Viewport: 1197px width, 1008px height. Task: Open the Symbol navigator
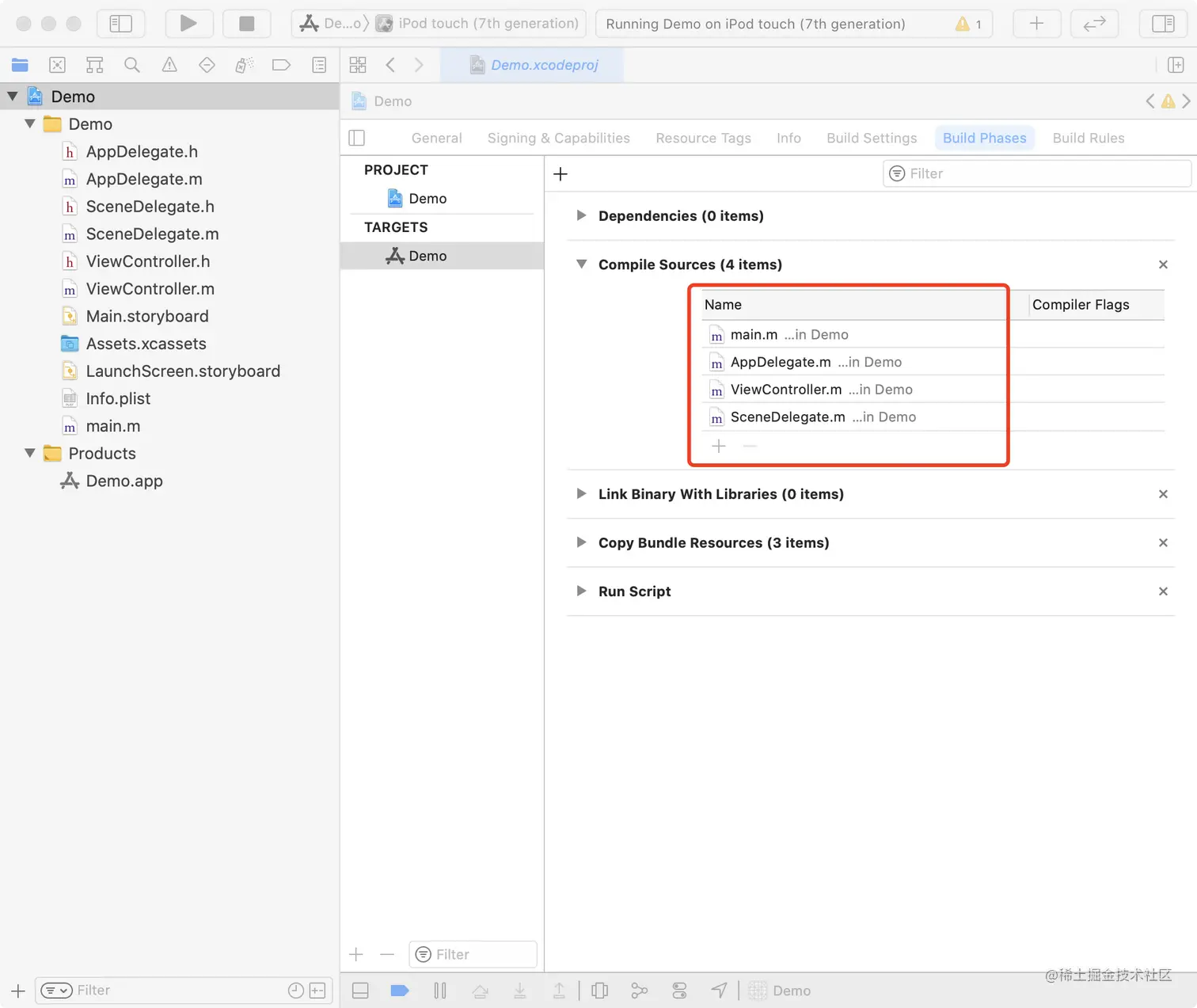coord(95,65)
